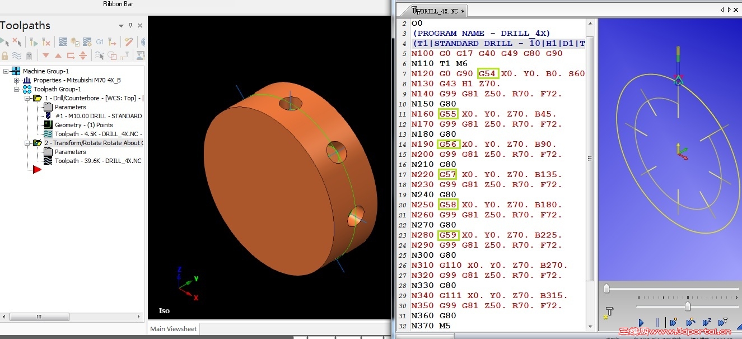Open Geometry - (1) Points item
Image resolution: width=742 pixels, height=339 pixels.
point(83,125)
